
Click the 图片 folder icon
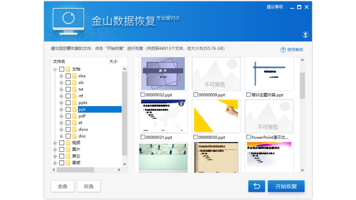(x=68, y=149)
